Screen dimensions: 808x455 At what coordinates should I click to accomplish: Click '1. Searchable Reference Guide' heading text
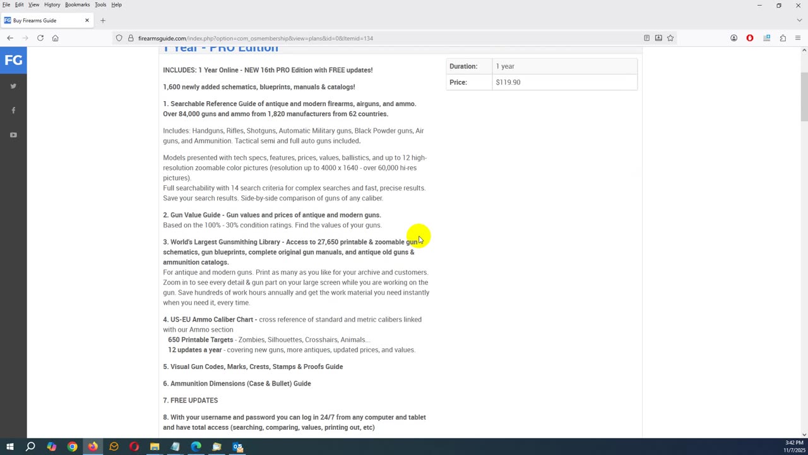(289, 104)
